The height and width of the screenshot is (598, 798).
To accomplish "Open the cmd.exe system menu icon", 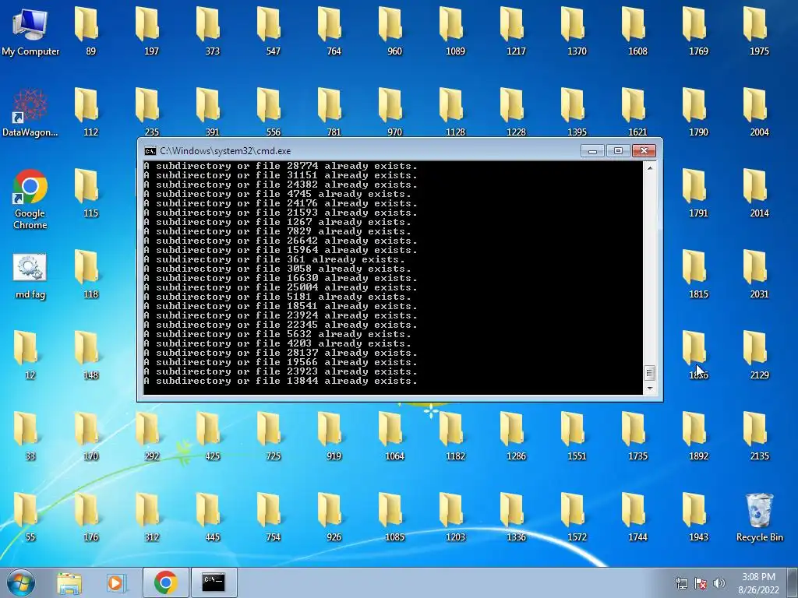I will pos(150,151).
